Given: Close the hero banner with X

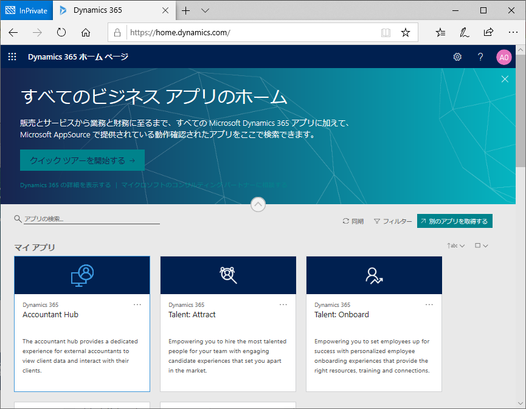Looking at the screenshot, I should [x=505, y=79].
